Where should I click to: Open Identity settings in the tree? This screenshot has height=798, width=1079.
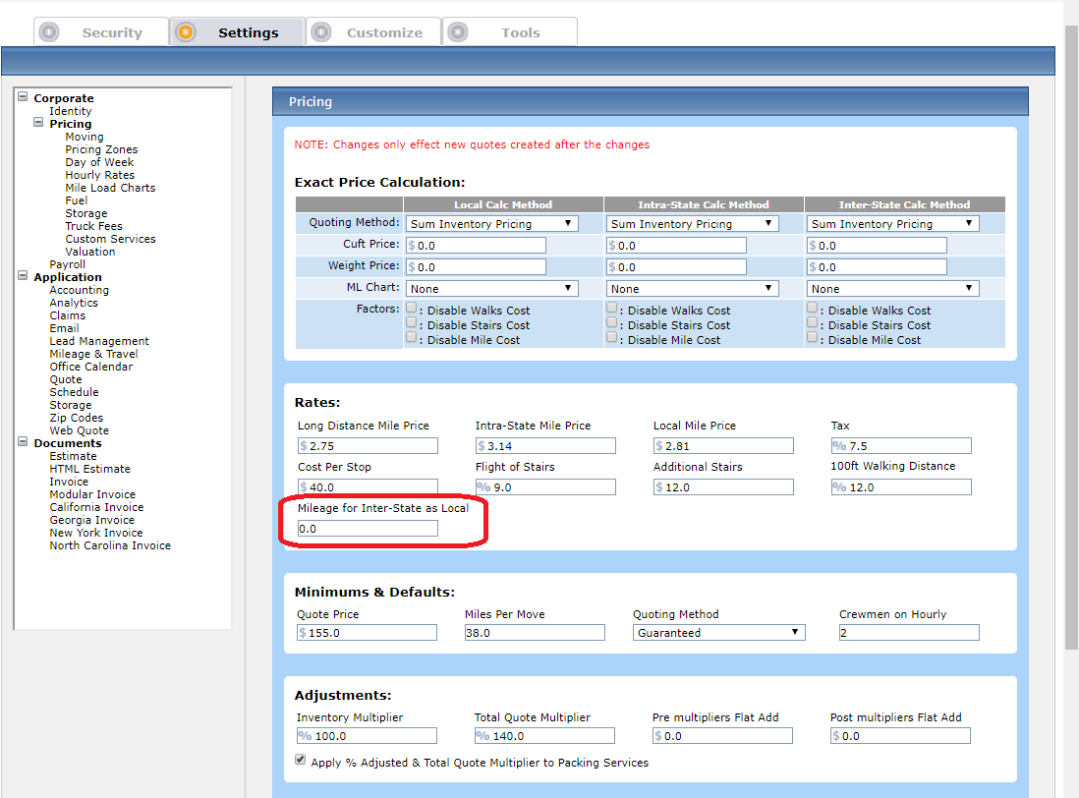click(70, 111)
